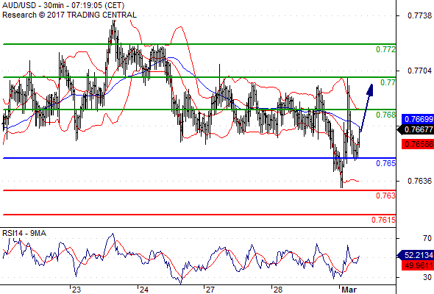Click the 27 date marker on time axis
The image size is (434, 294).
210,290
